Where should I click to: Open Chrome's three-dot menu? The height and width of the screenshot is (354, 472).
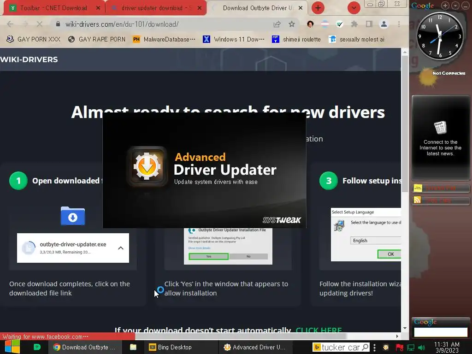399,24
